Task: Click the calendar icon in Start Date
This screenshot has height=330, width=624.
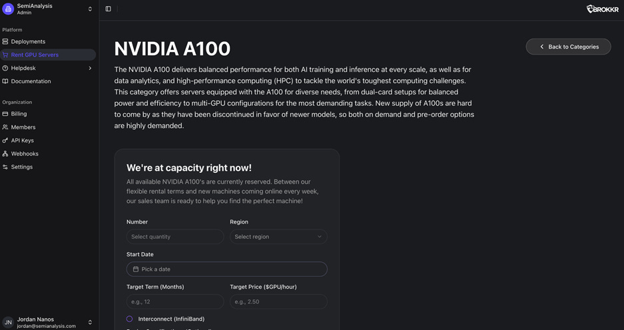Action: (x=136, y=269)
